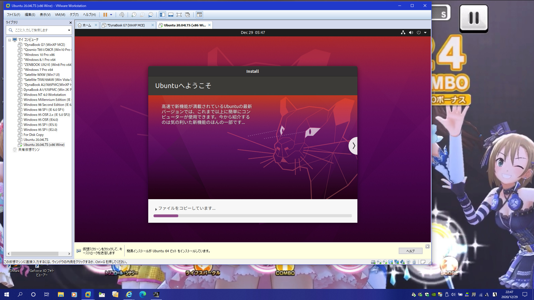Select Windows 10 Pro x86 in the library

39,55
